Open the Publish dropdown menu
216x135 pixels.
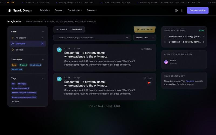(x=45, y=10)
